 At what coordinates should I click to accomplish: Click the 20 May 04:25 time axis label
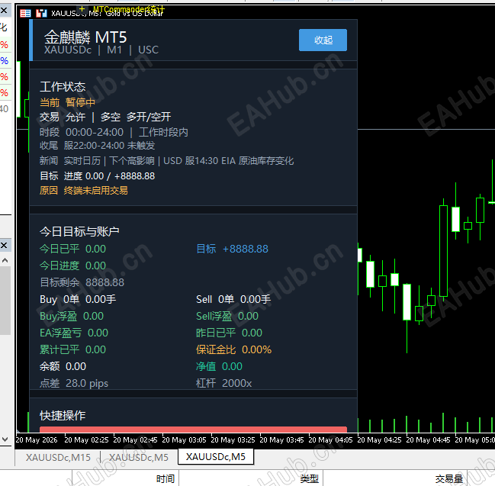(x=379, y=440)
